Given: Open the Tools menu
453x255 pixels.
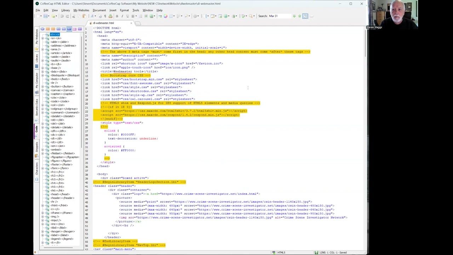Looking at the screenshot, I should coord(136,10).
